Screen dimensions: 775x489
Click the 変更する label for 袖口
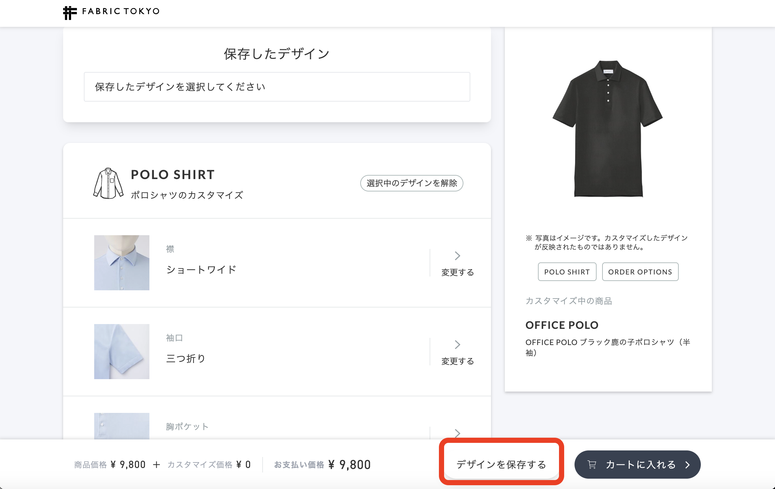pos(457,361)
